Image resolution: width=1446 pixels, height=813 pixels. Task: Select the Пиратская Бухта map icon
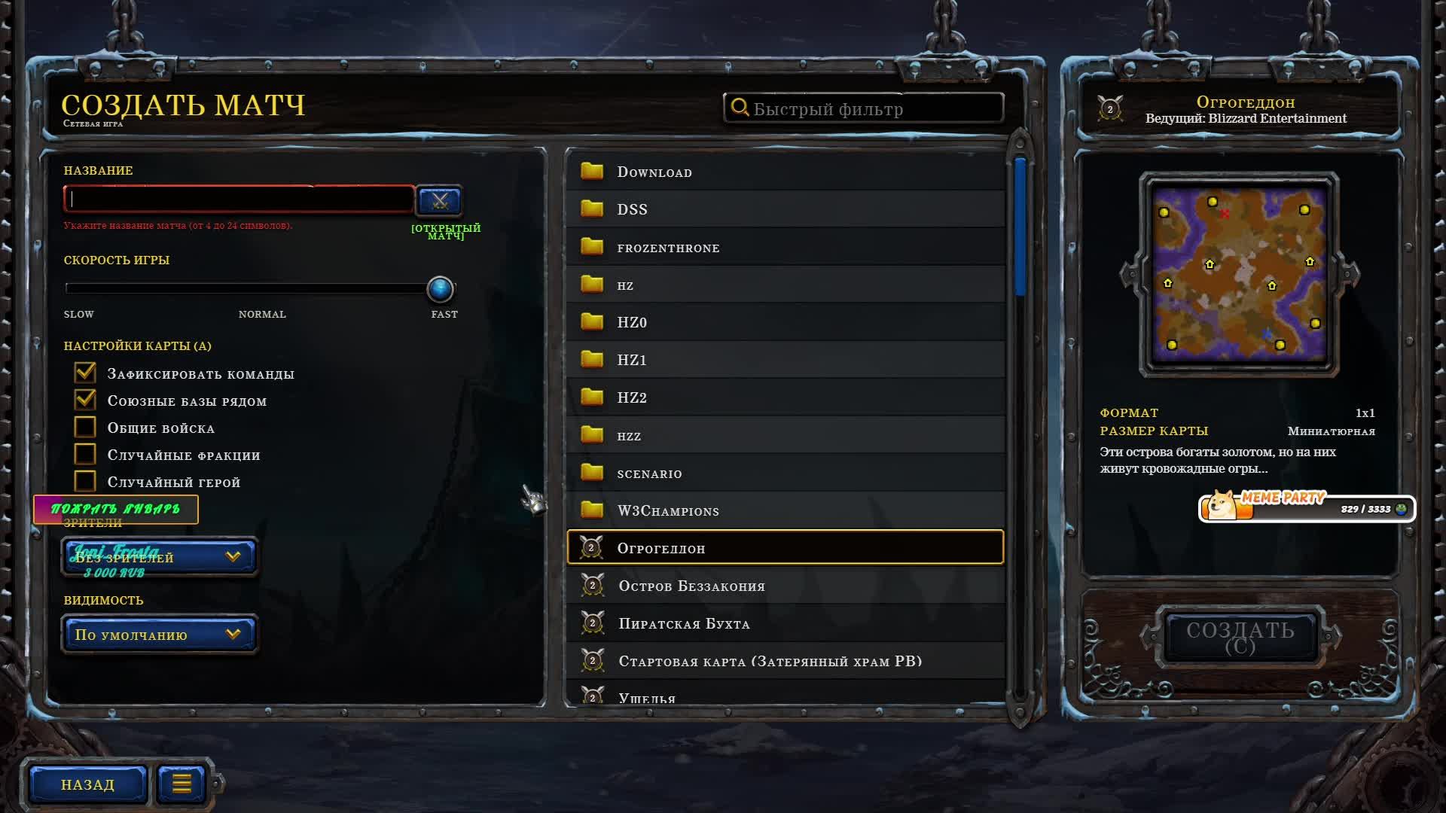pos(592,623)
